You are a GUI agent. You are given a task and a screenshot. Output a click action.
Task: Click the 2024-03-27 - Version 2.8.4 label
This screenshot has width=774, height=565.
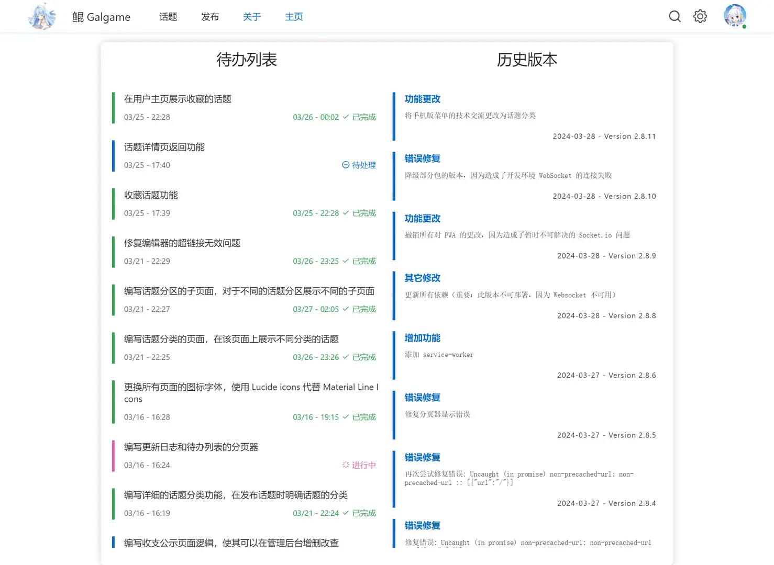(x=606, y=503)
